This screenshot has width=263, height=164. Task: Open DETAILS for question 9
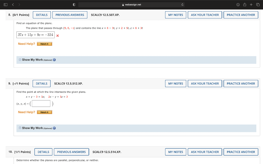tap(42, 84)
